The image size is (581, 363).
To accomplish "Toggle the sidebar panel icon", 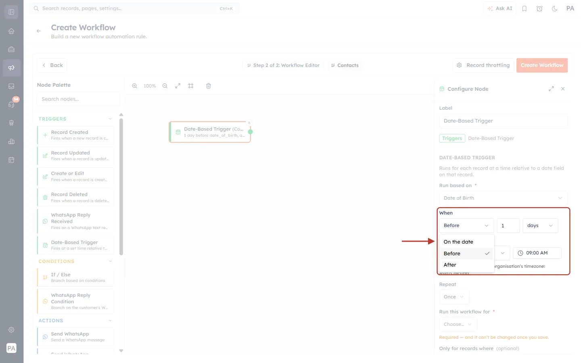I will [x=11, y=12].
